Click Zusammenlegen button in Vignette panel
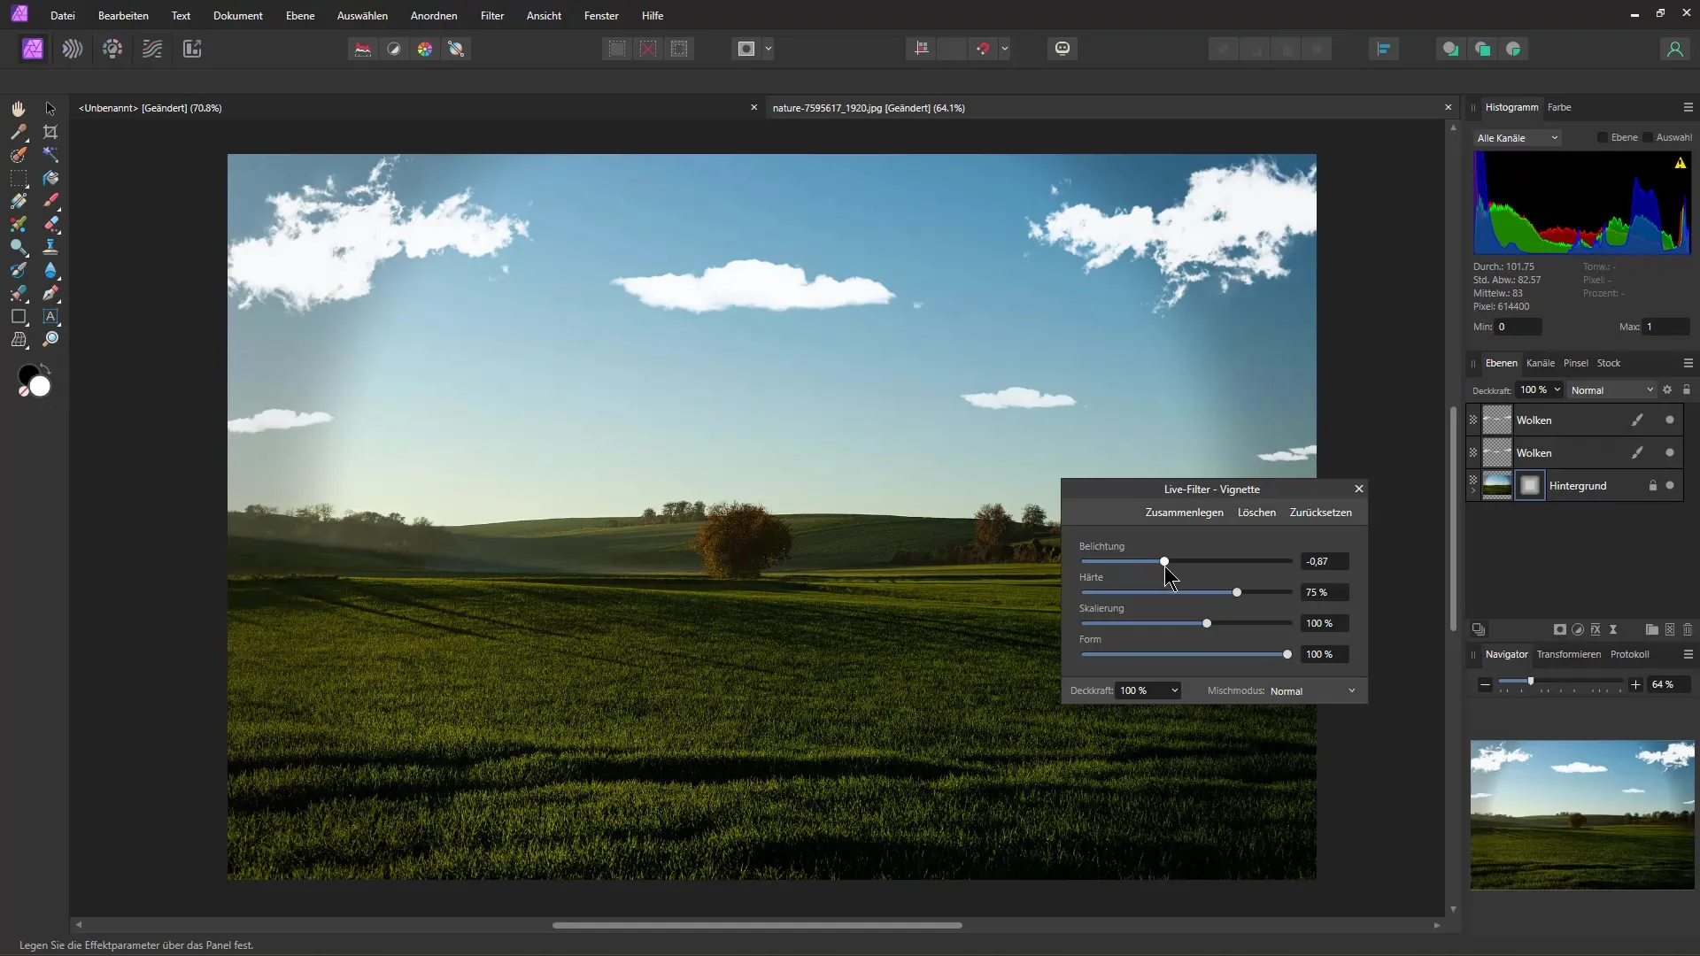1700x956 pixels. 1184,513
